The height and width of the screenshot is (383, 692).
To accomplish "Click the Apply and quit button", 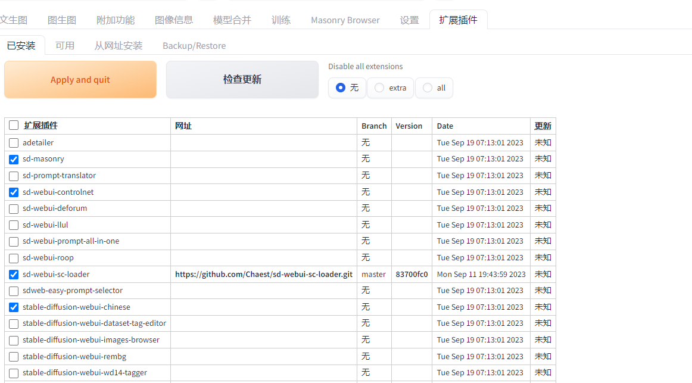I will (80, 79).
